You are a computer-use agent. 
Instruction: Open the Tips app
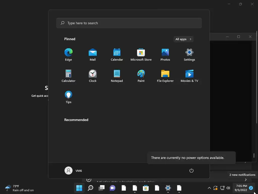[x=69, y=97]
